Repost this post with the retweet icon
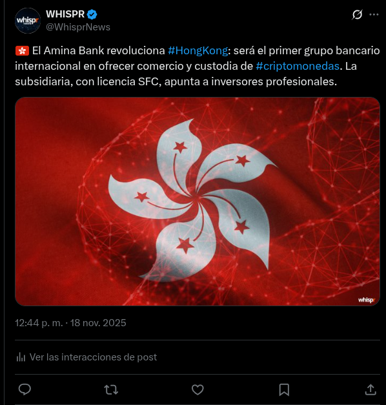The image size is (386, 405). click(x=111, y=389)
